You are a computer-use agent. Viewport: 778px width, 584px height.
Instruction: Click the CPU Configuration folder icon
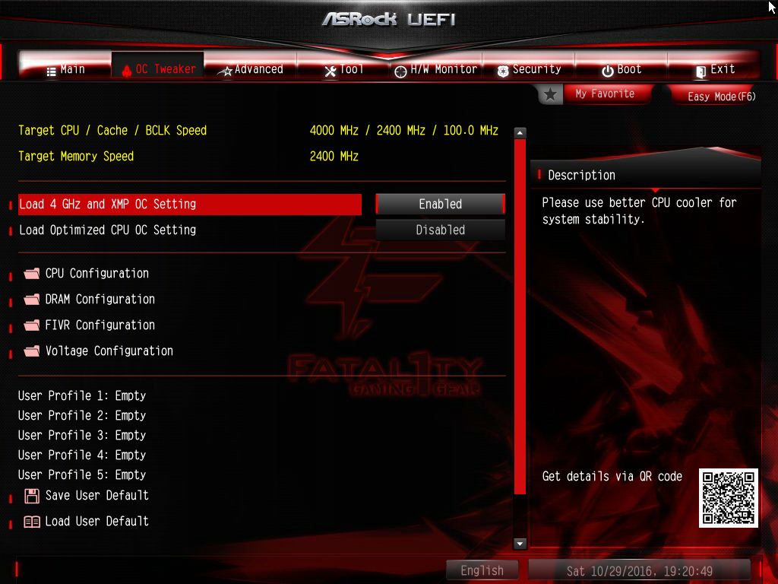click(32, 273)
